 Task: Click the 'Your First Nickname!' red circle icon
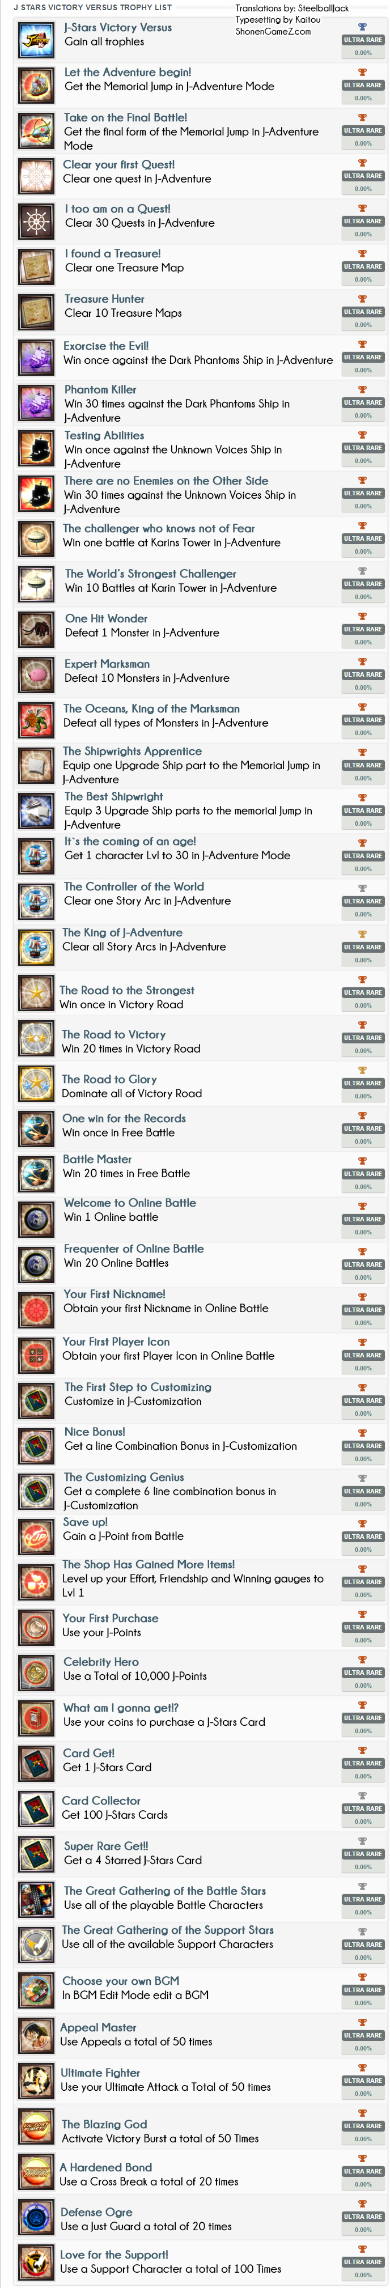(x=36, y=1309)
